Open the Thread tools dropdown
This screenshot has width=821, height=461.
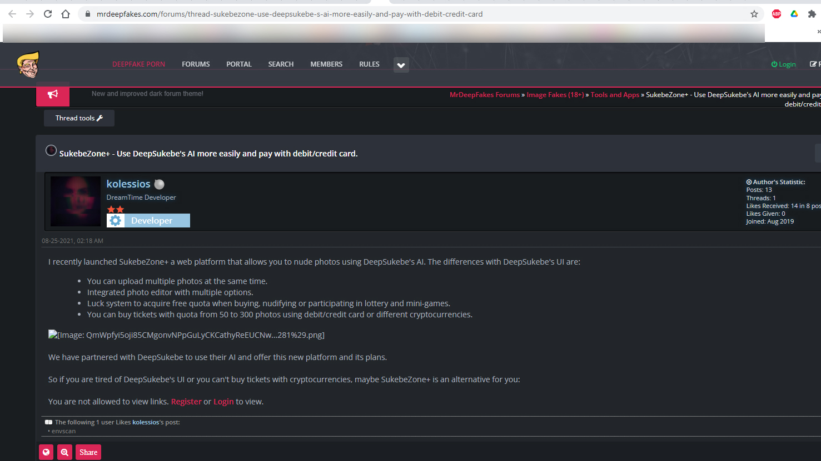tap(79, 118)
